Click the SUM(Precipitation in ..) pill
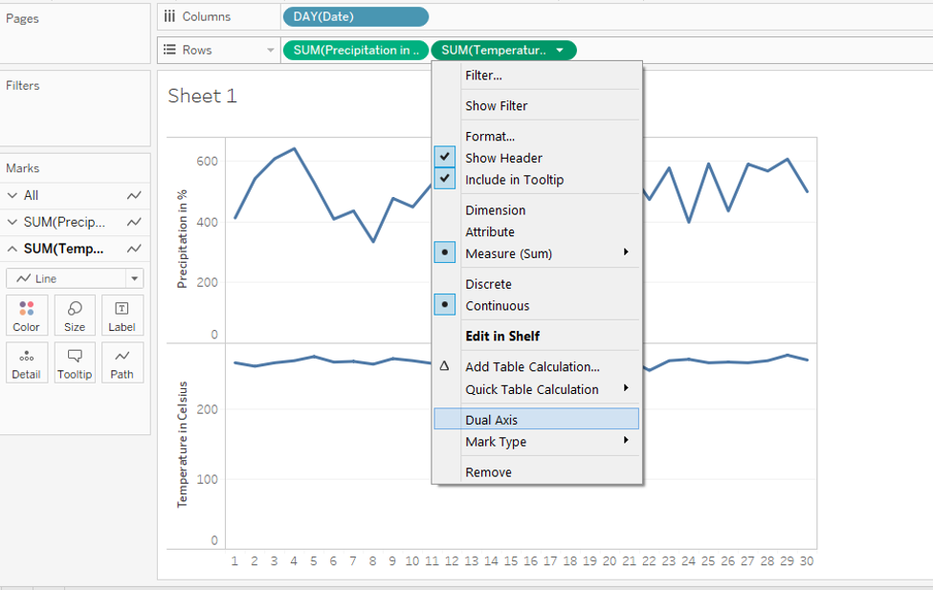The height and width of the screenshot is (590, 933). point(355,50)
